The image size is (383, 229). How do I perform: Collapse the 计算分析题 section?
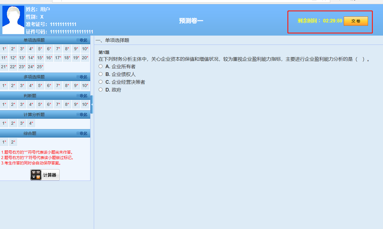coord(82,114)
